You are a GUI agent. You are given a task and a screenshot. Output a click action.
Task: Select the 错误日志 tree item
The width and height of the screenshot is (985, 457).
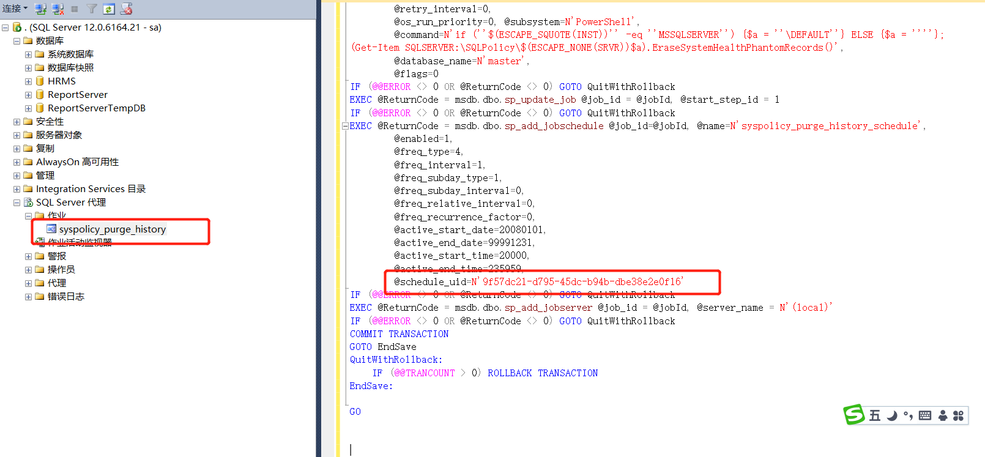click(66, 297)
